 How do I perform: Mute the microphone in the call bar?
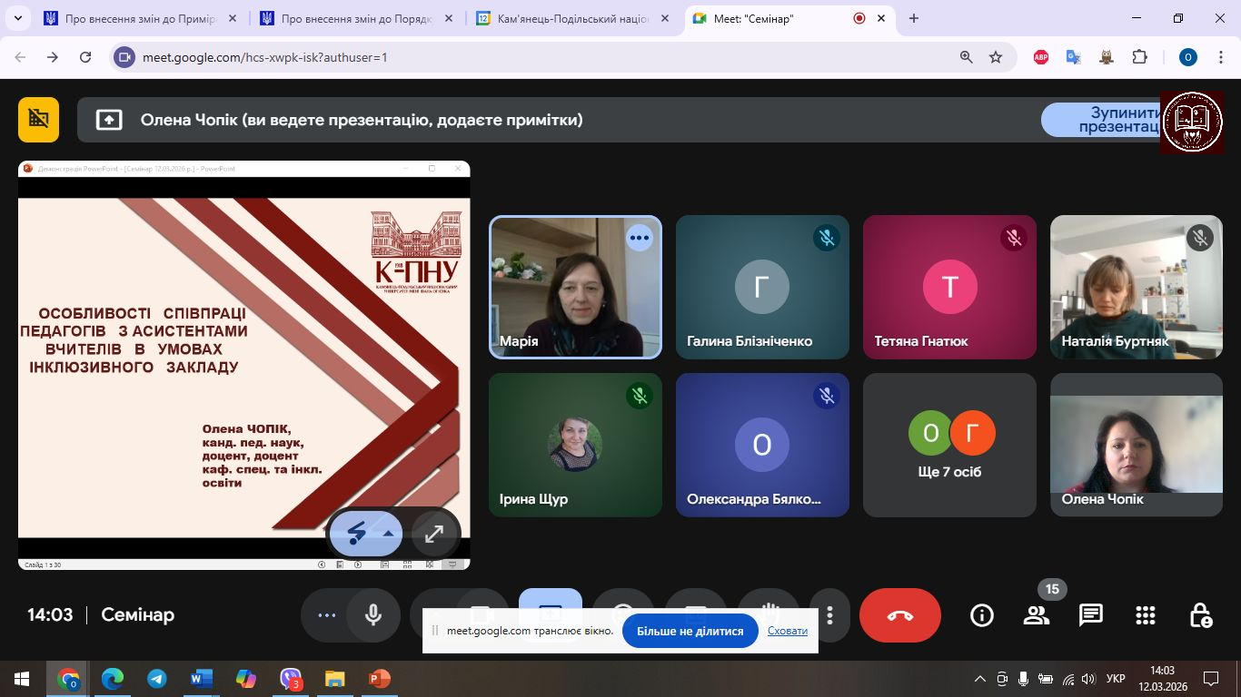(372, 615)
